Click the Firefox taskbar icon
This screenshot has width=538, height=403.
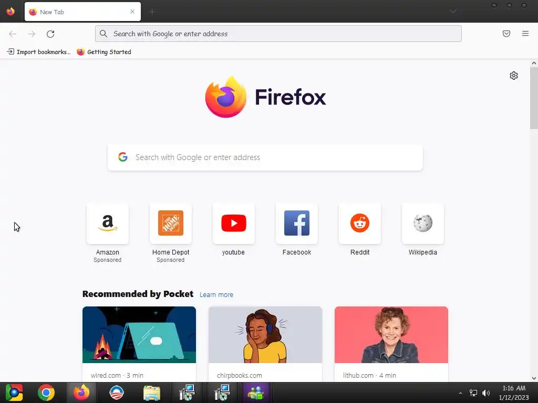click(x=81, y=393)
